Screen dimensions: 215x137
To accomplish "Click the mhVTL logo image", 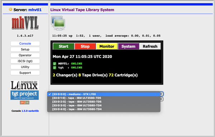I will tap(25, 23).
